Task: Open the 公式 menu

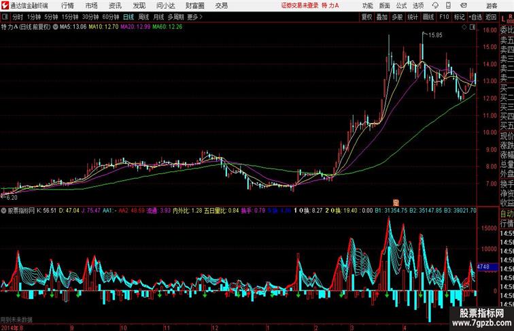Action: click(401, 5)
